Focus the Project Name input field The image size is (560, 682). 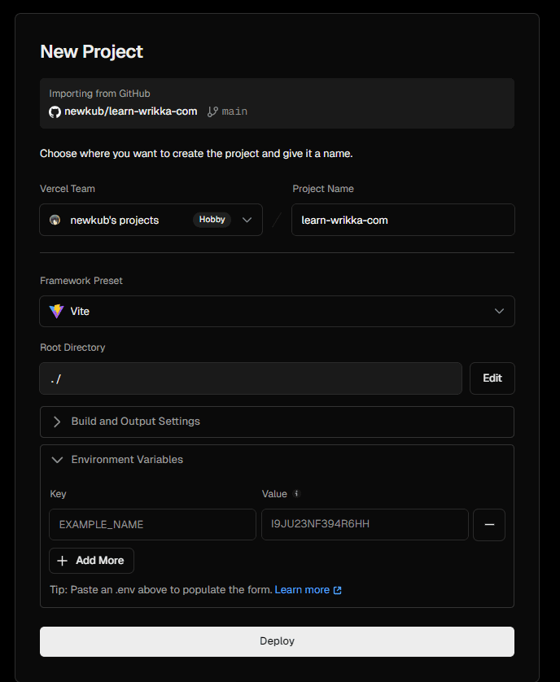(x=404, y=220)
